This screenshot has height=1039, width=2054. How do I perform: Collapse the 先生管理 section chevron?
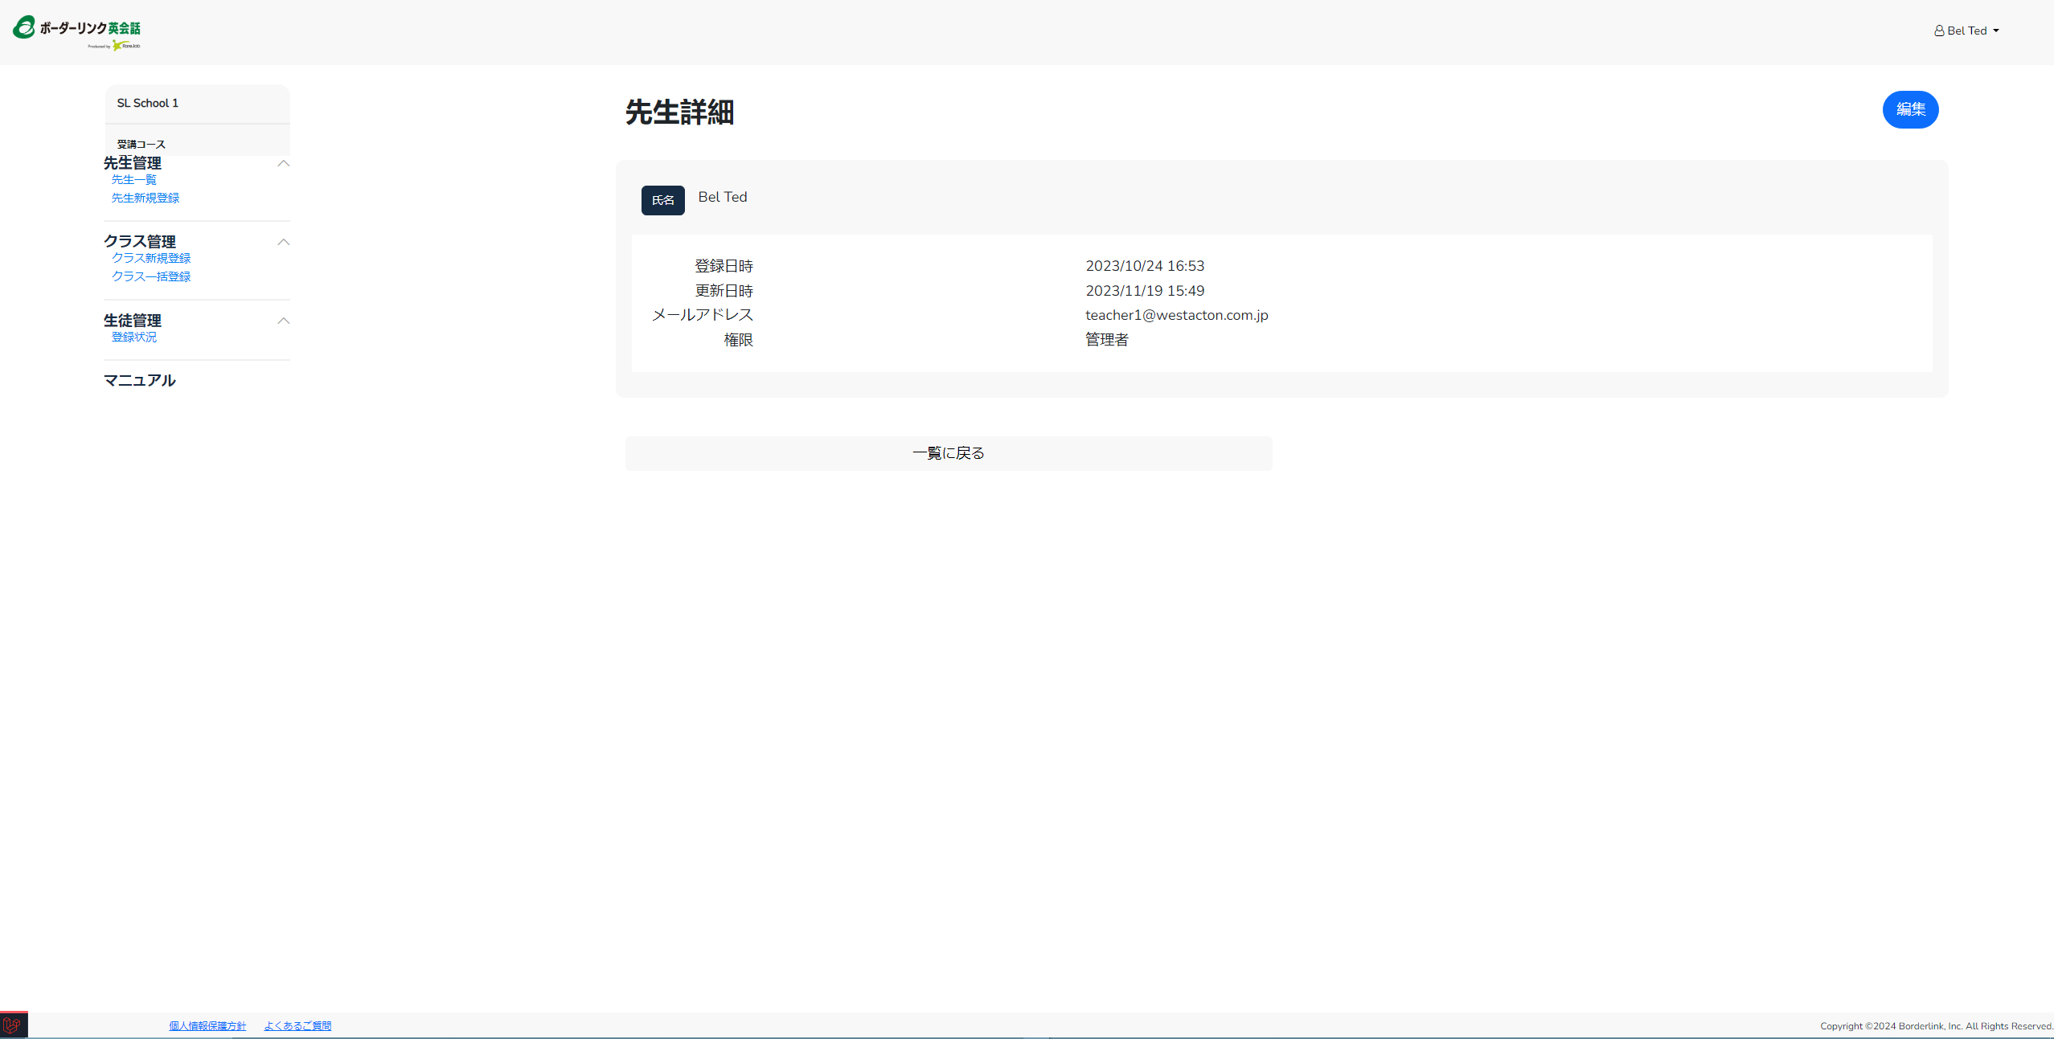[x=283, y=163]
